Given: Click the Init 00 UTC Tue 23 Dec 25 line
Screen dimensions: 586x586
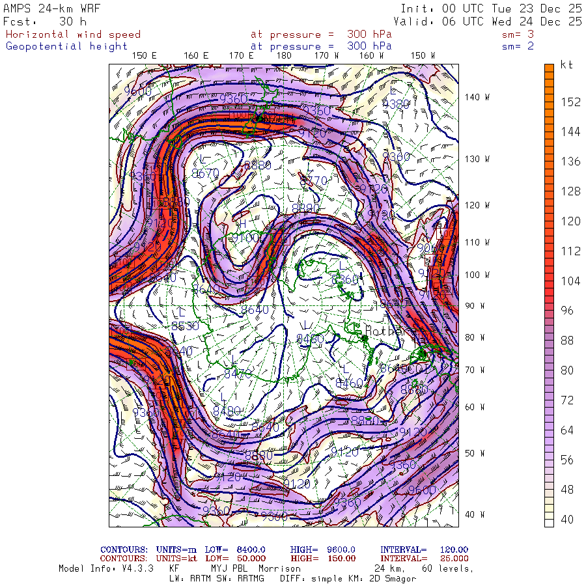Looking at the screenshot, I should 492,8.
